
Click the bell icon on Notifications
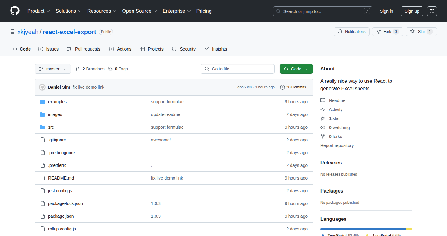(x=340, y=32)
